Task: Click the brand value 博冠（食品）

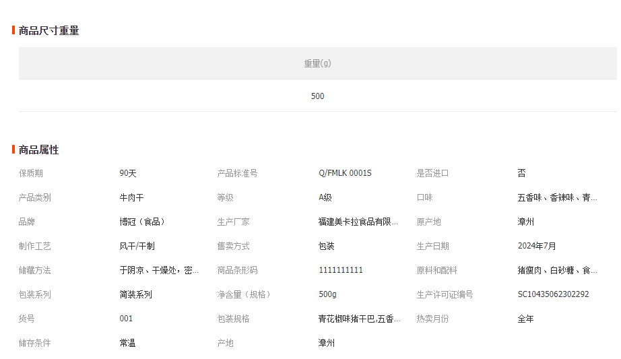Action: point(142,222)
